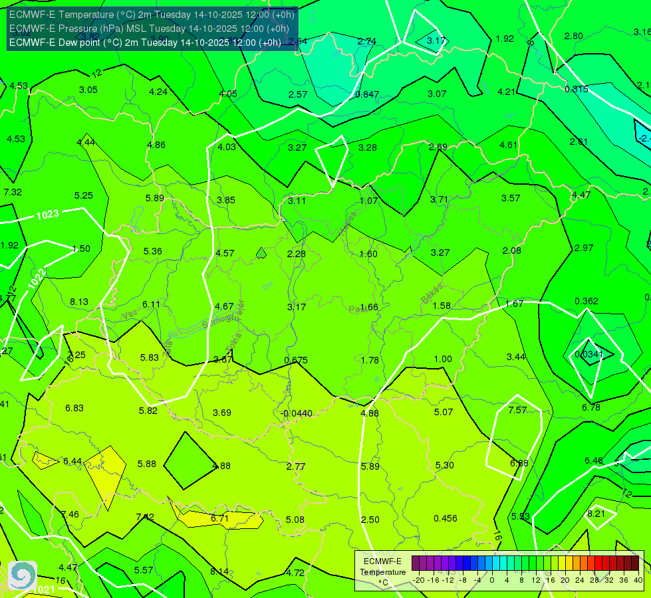
Task: Click the dew point value 8.21
Action: pos(596,514)
